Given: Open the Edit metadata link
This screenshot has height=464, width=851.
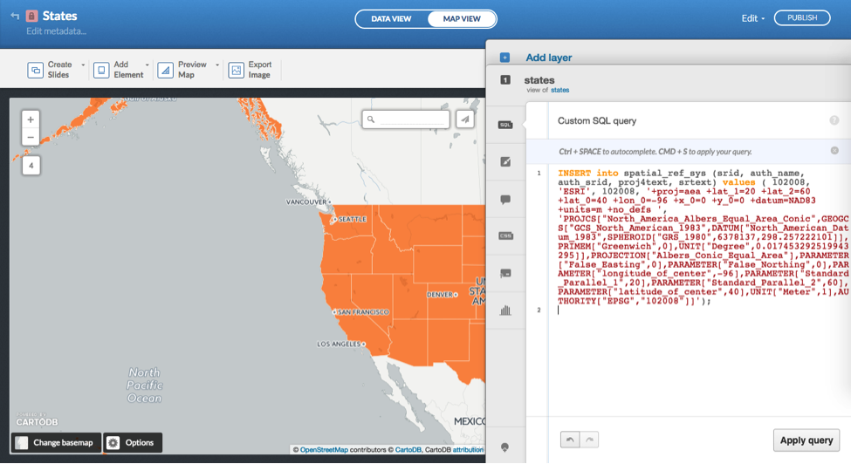Looking at the screenshot, I should click(x=57, y=31).
